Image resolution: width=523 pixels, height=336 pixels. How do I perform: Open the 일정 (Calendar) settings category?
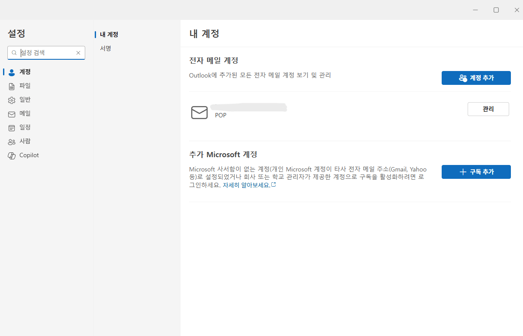[46, 127]
